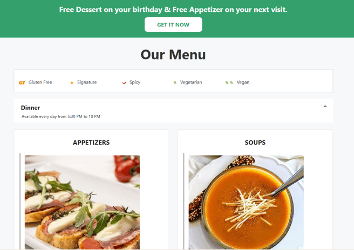Click the single-leaf Vegetarian icon
The height and width of the screenshot is (250, 354).
pyautogui.click(x=175, y=82)
